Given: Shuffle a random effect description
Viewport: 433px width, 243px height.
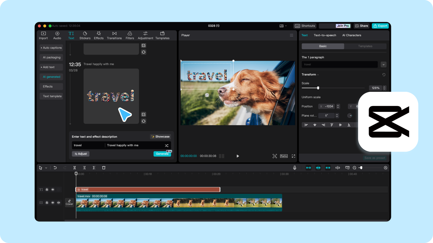Looking at the screenshot, I should [x=167, y=145].
